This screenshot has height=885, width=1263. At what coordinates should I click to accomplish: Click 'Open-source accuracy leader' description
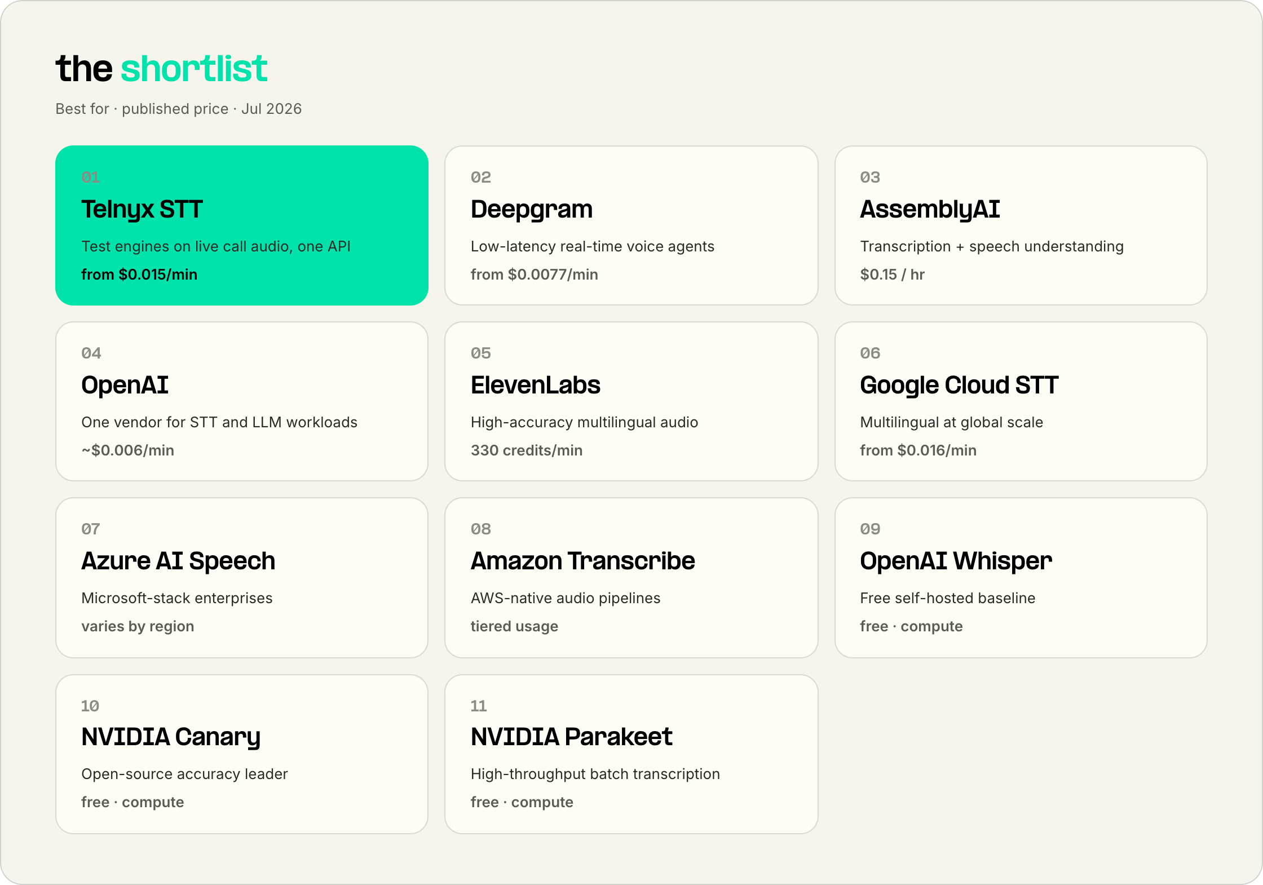coord(184,774)
